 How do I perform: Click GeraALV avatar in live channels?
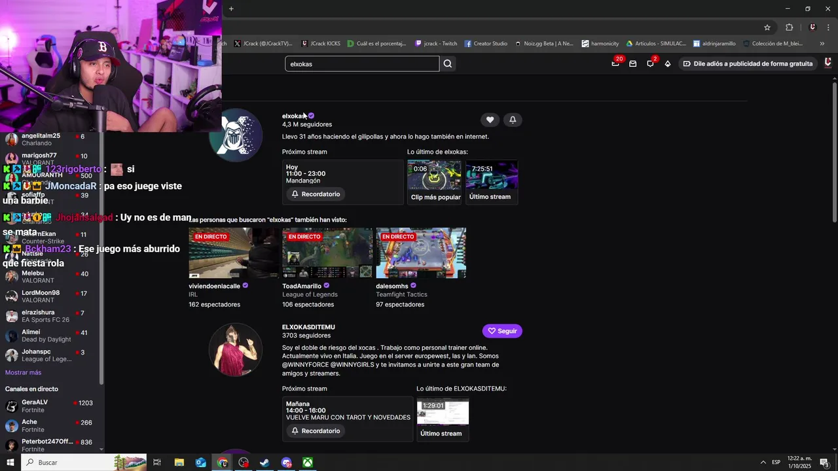(12, 406)
